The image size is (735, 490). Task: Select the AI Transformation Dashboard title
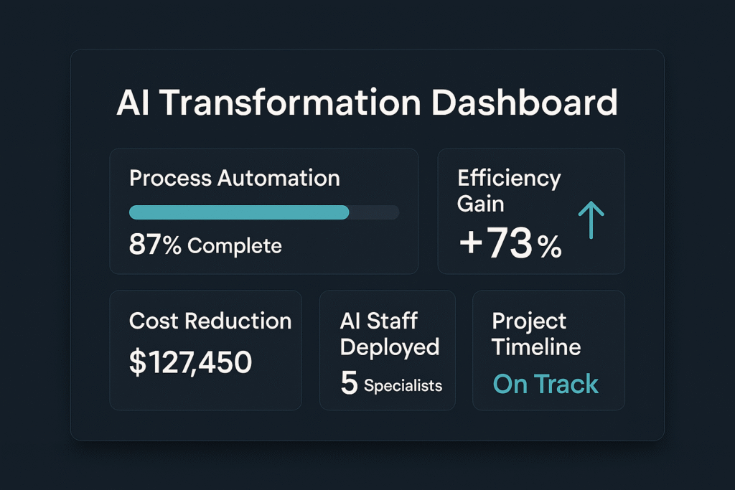(367, 103)
